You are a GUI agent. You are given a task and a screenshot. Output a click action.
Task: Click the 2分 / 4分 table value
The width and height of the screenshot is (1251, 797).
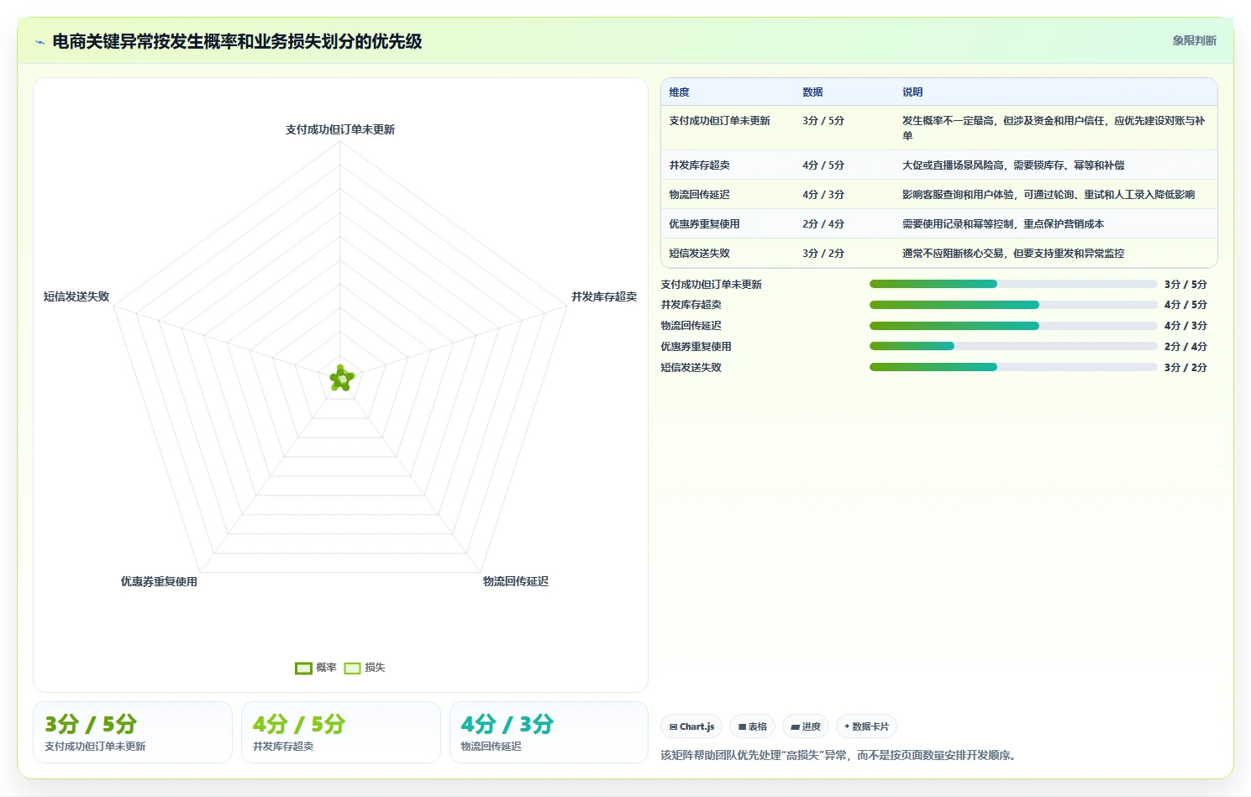(823, 224)
